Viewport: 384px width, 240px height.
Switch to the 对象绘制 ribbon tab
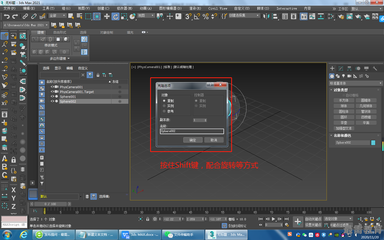pos(107,32)
